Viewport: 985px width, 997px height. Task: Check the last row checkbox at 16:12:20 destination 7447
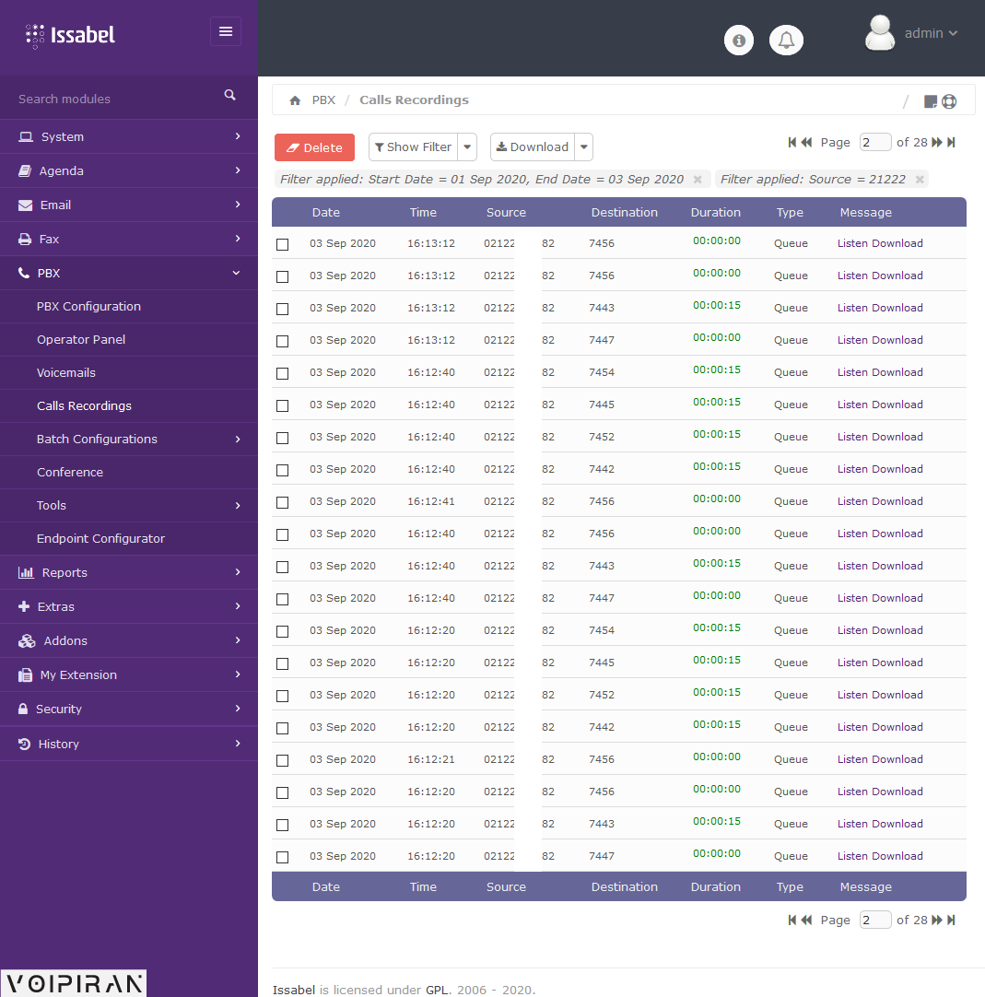(282, 857)
